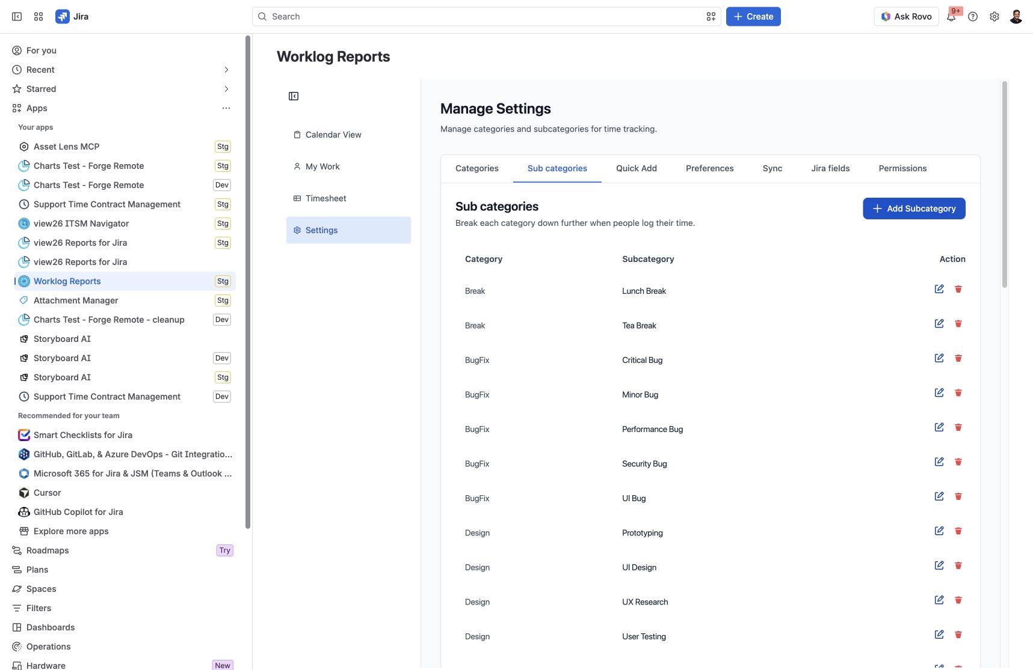Click the Add Subcategory button
This screenshot has height=670, width=1033.
[x=914, y=209]
